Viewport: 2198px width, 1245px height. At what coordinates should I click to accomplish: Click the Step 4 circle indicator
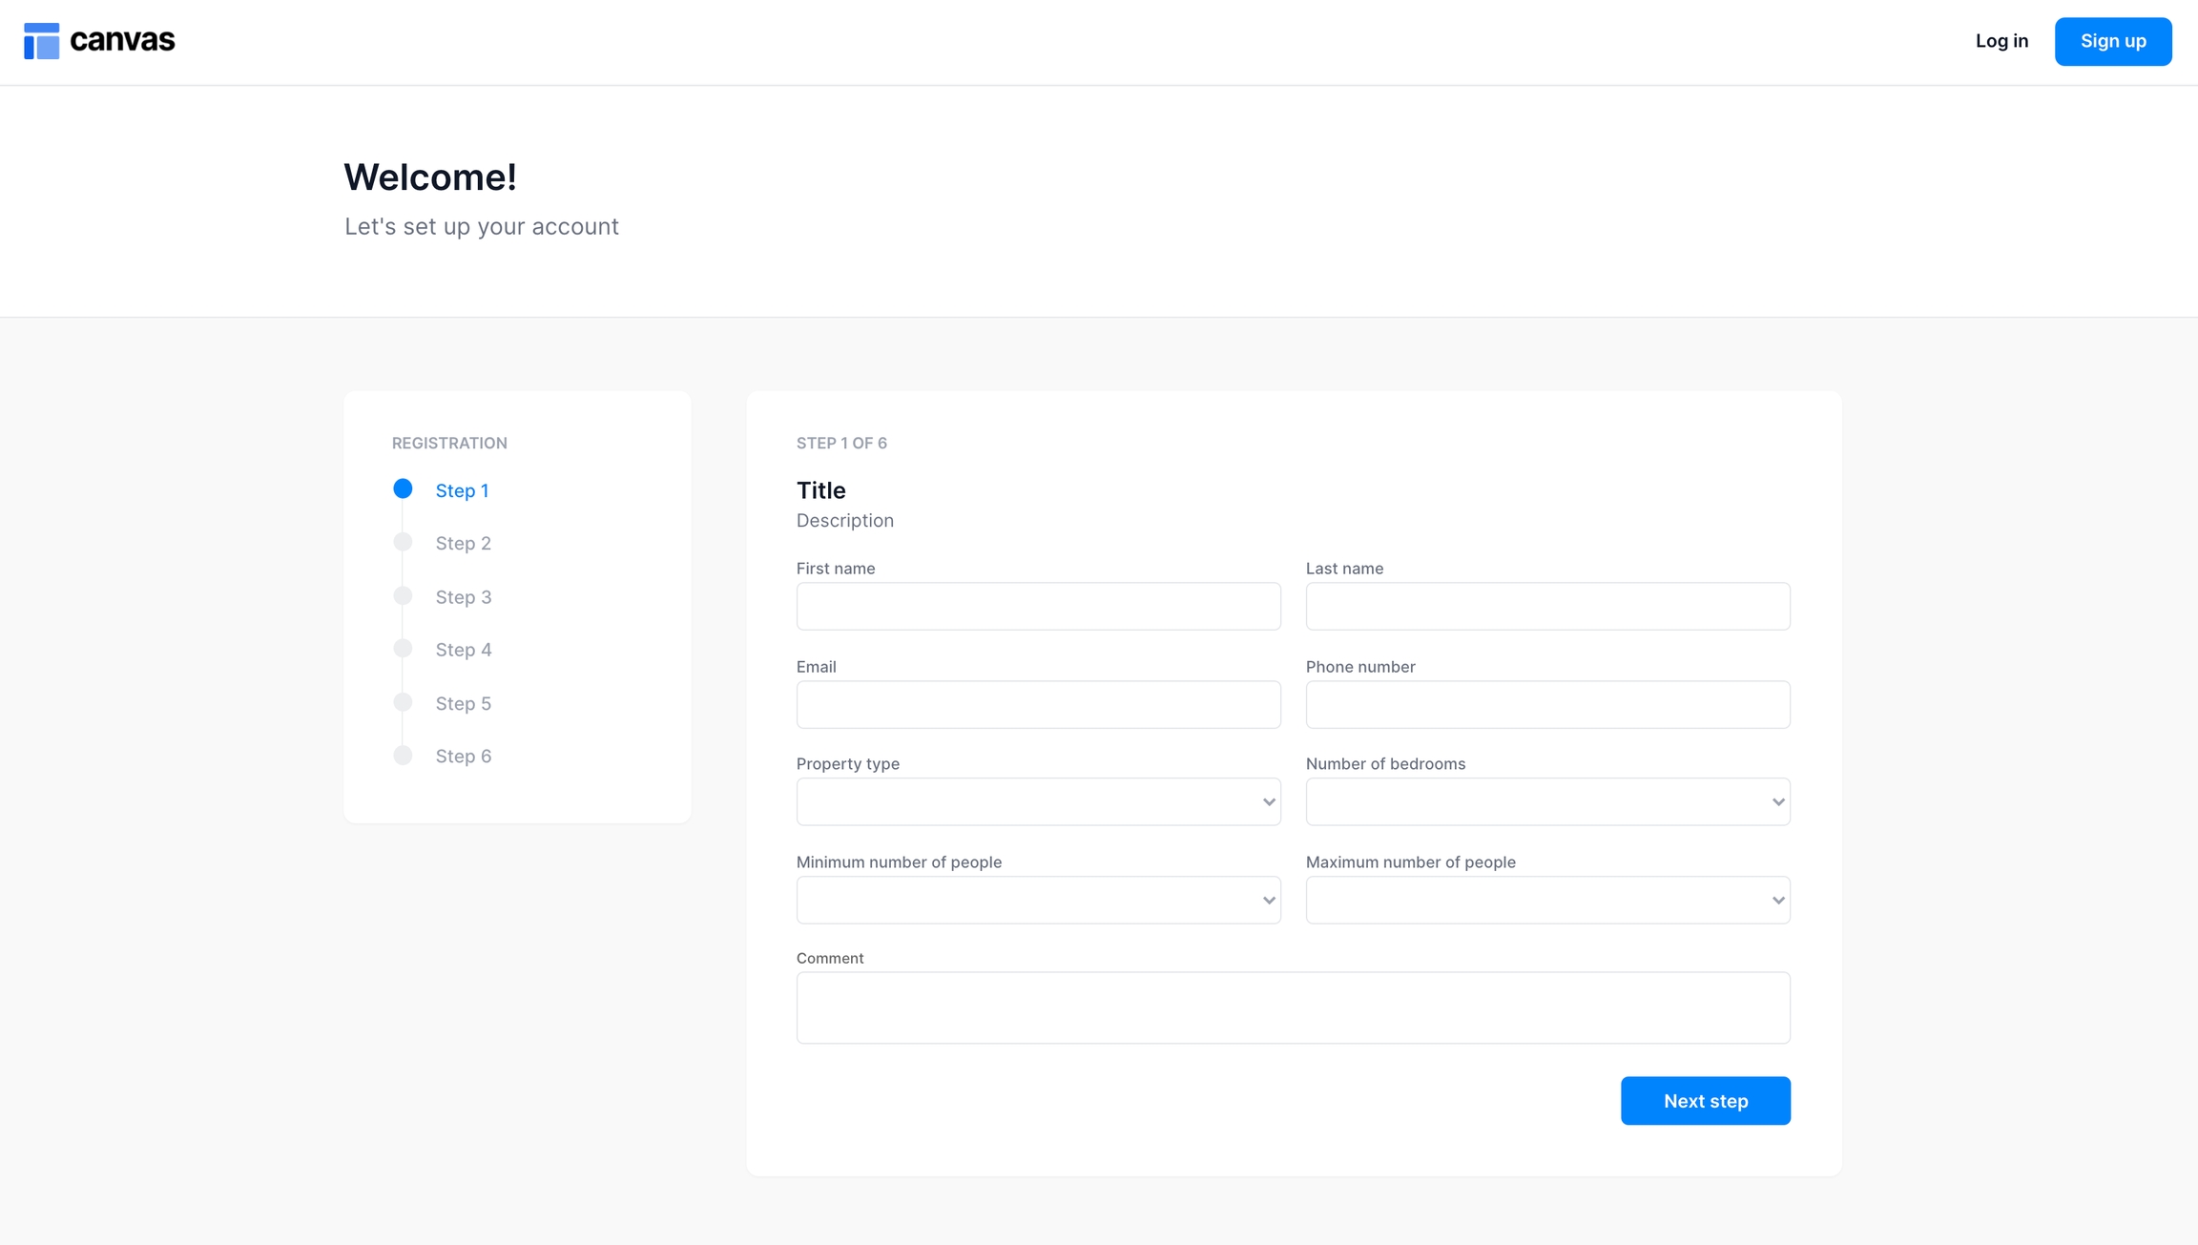tap(403, 649)
